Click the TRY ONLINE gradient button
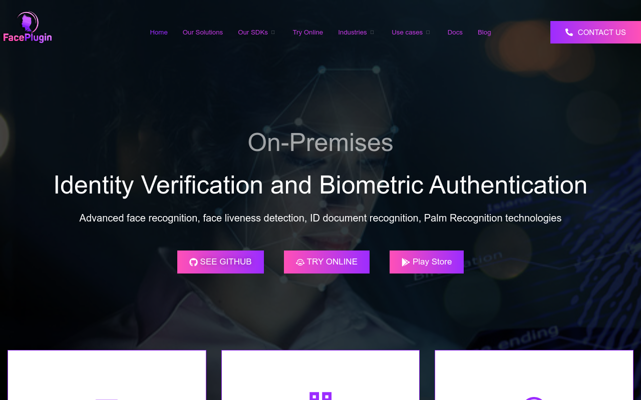This screenshot has width=641, height=400. point(327,262)
